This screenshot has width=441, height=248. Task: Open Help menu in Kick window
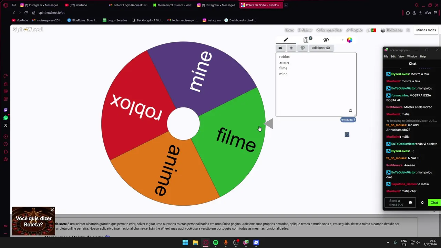pos(423,56)
